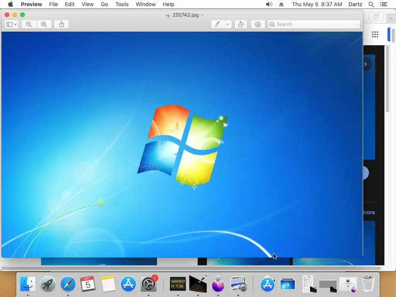
Task: Open the Preview application menu
Action: click(31, 4)
